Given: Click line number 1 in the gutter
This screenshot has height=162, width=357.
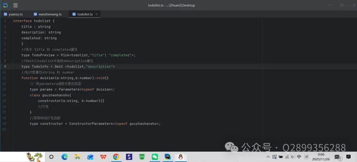Looking at the screenshot, I should [x=5, y=21].
